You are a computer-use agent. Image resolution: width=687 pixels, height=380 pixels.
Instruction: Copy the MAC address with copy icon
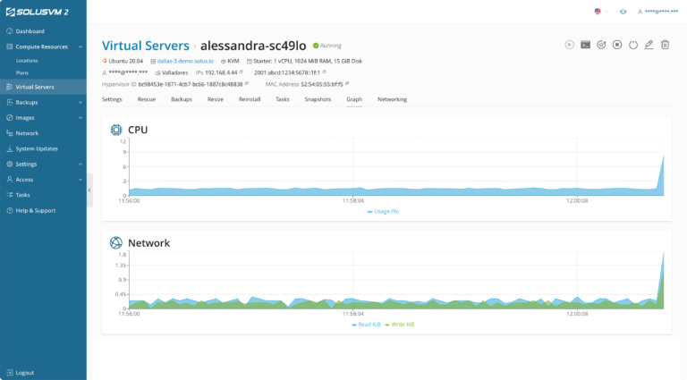[346, 83]
